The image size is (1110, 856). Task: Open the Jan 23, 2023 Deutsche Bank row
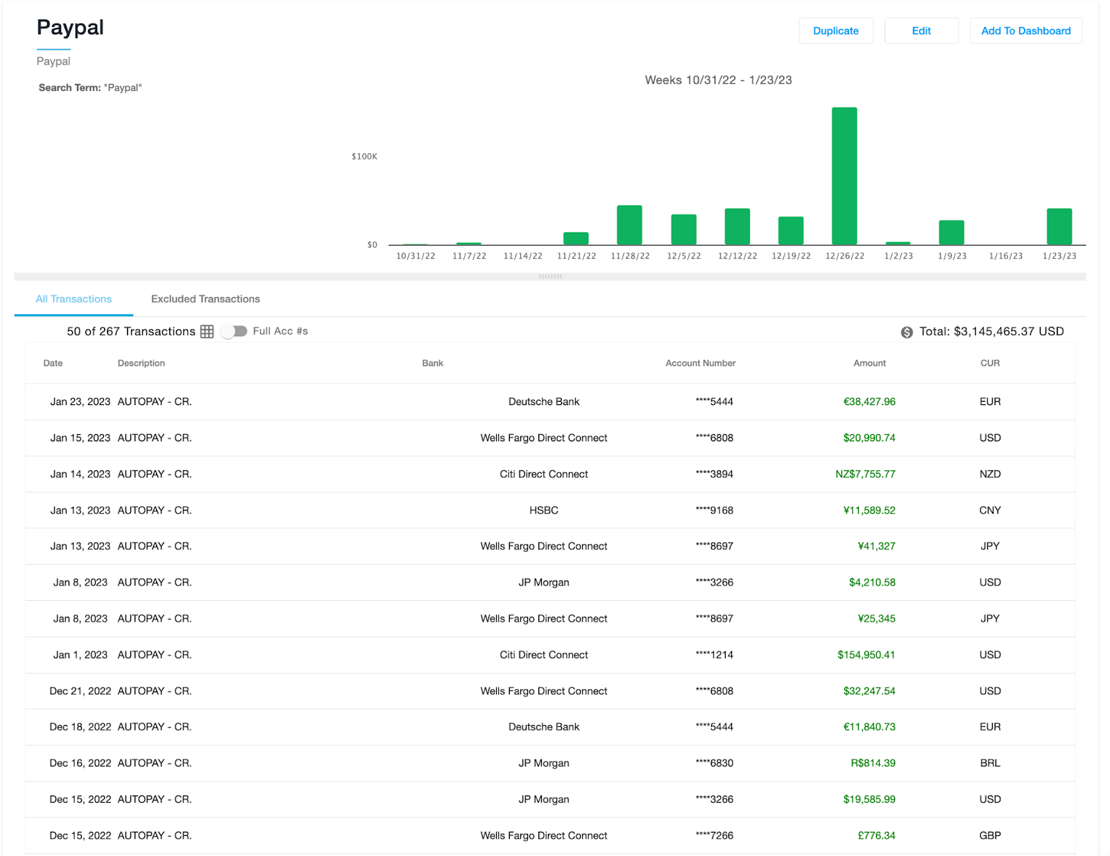pos(543,402)
